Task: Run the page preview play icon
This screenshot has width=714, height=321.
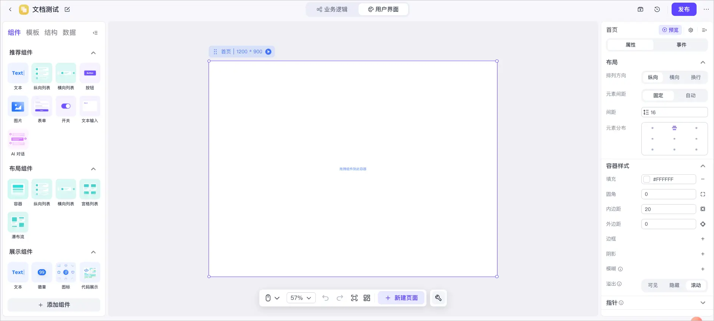Action: point(268,52)
